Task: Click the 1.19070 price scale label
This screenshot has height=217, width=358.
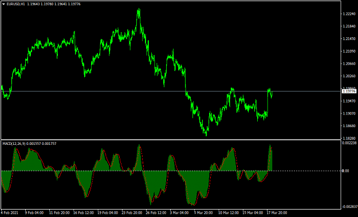Action: [349, 113]
